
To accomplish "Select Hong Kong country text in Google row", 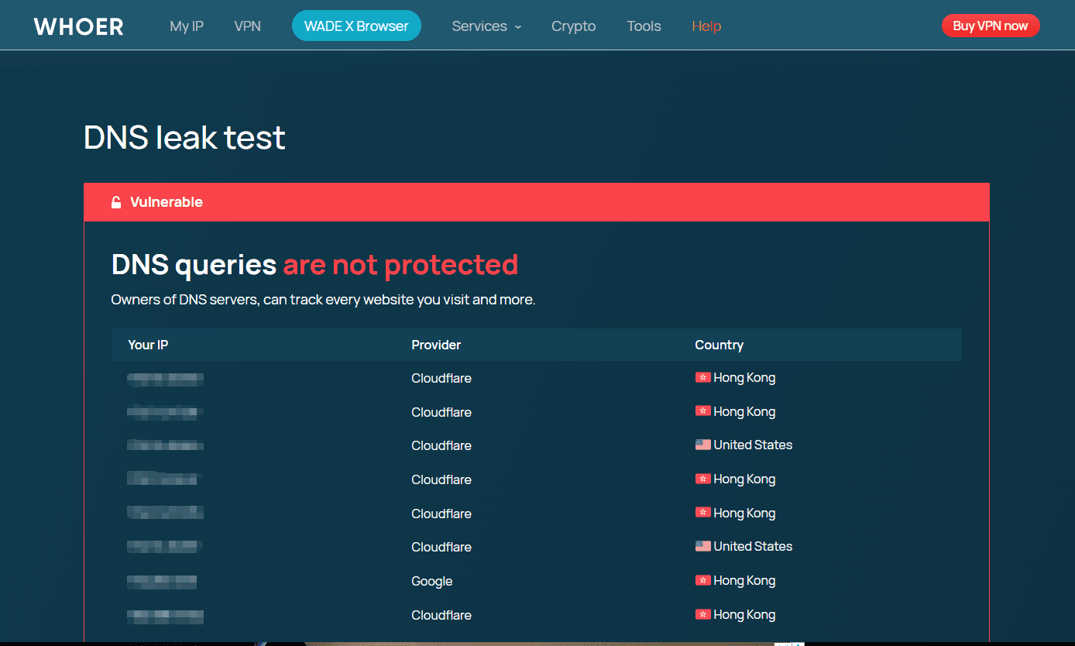I will tap(744, 580).
